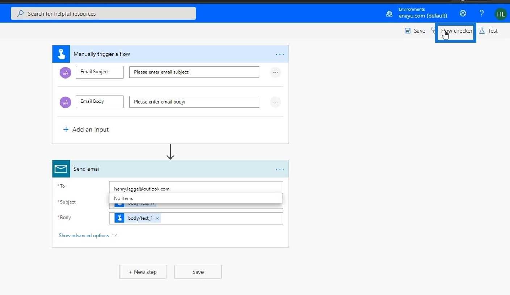Open the Manually trigger a flow ellipsis menu
This screenshot has height=295, width=510.
(x=280, y=54)
